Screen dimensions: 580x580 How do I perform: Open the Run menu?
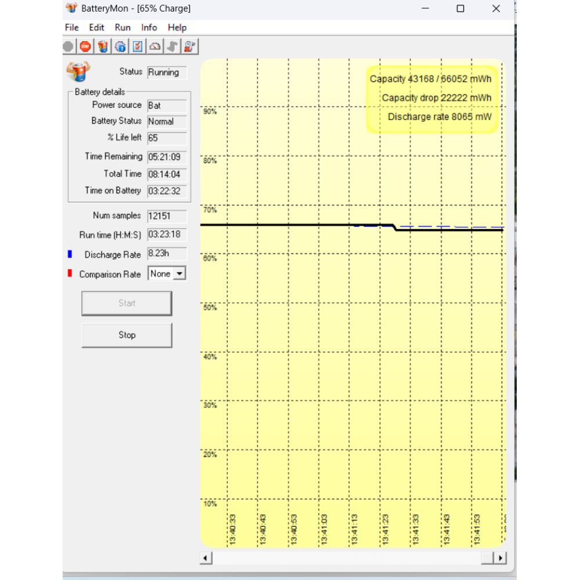click(122, 27)
